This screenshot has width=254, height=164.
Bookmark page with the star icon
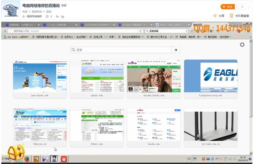point(192,31)
